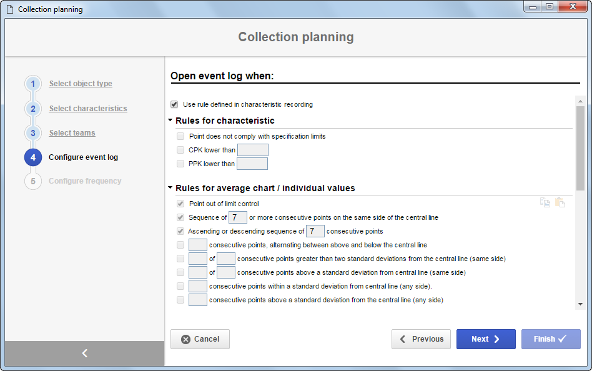Collapse Rules for average chart section
Screen dimensions: 592x371
(x=170, y=187)
